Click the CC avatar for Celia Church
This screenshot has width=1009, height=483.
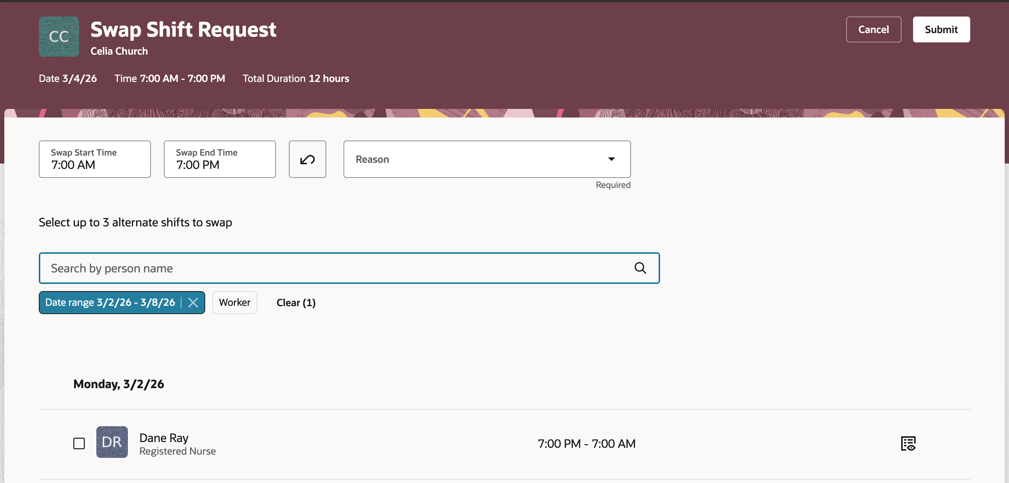pos(59,36)
